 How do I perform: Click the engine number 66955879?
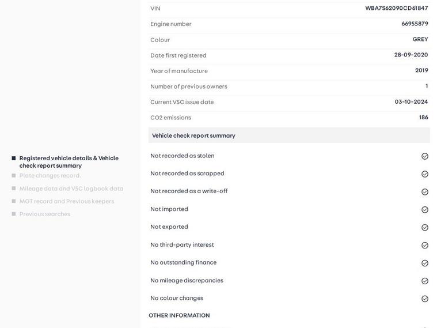(415, 24)
